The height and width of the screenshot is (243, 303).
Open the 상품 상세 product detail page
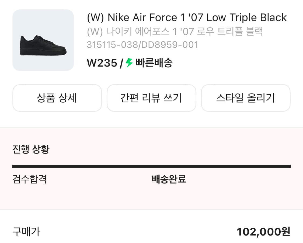click(x=57, y=98)
